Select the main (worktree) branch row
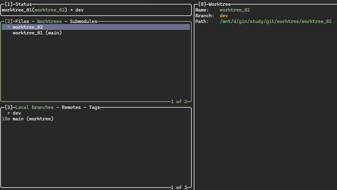Screen dimensions: 337x190 tap(96, 119)
